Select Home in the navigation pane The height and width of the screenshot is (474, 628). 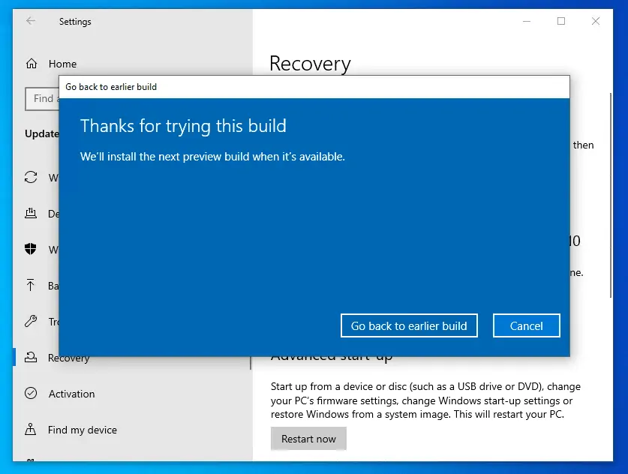pos(62,64)
